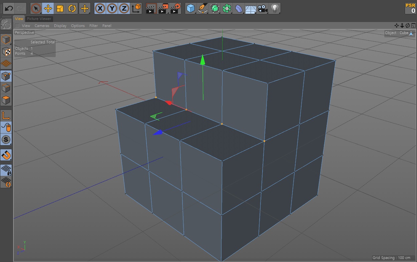
Task: Click the 'Points' row in HUD
Action: pos(24,53)
